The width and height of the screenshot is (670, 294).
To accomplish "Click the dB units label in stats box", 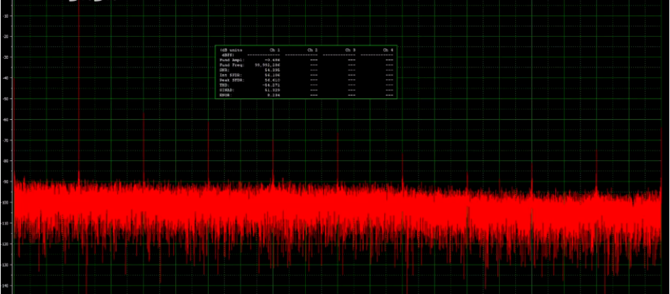I will pyautogui.click(x=231, y=50).
